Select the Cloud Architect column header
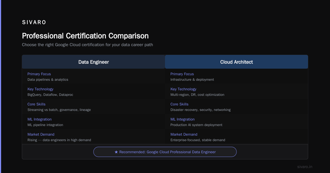 point(237,62)
